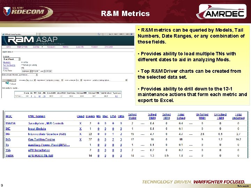The width and height of the screenshot is (251, 188).
Task: Open the R&M Drivers menu item
Action: [x=22, y=47]
